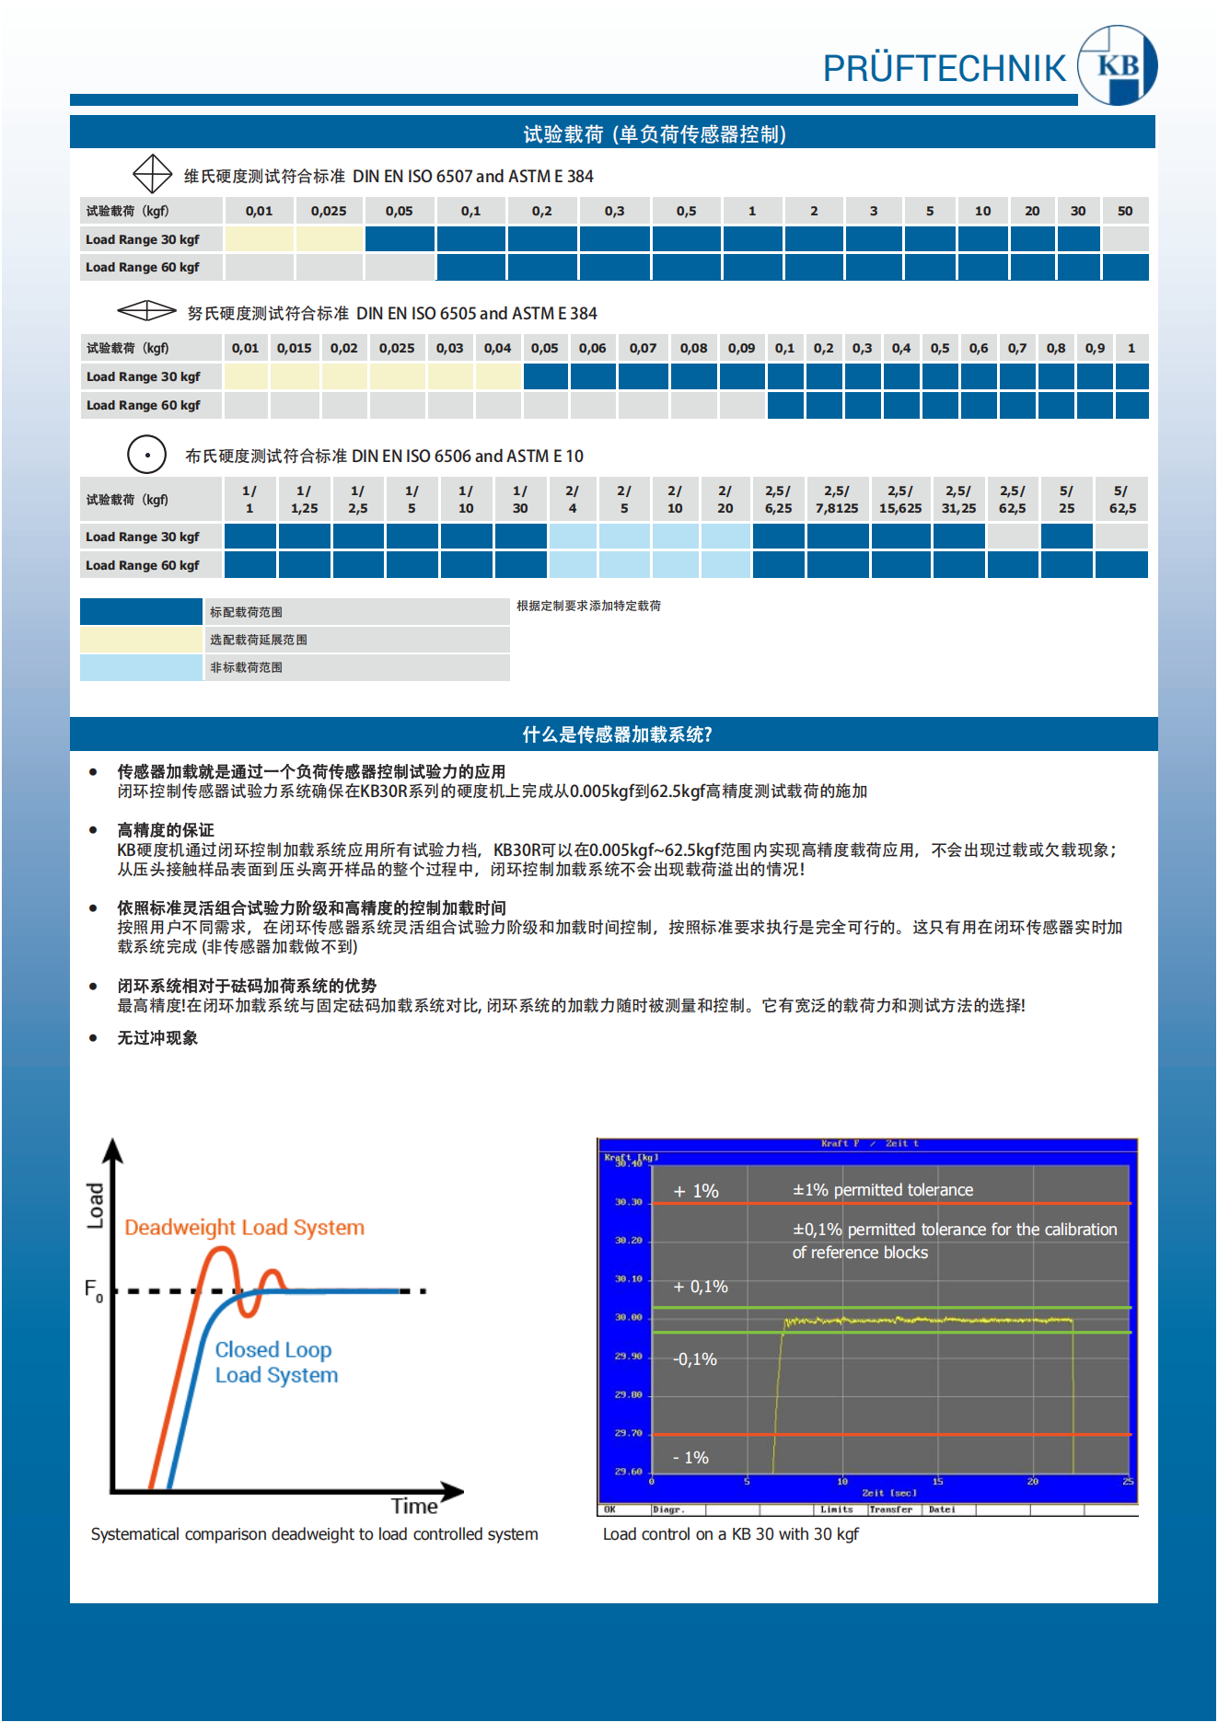
Task: Click the '50' column header in Vickers table
Action: click(x=1125, y=211)
